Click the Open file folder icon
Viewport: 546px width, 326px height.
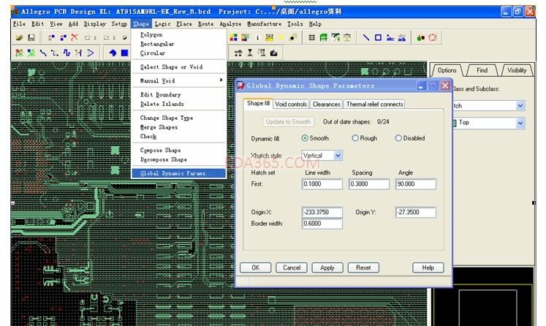pyautogui.click(x=19, y=37)
